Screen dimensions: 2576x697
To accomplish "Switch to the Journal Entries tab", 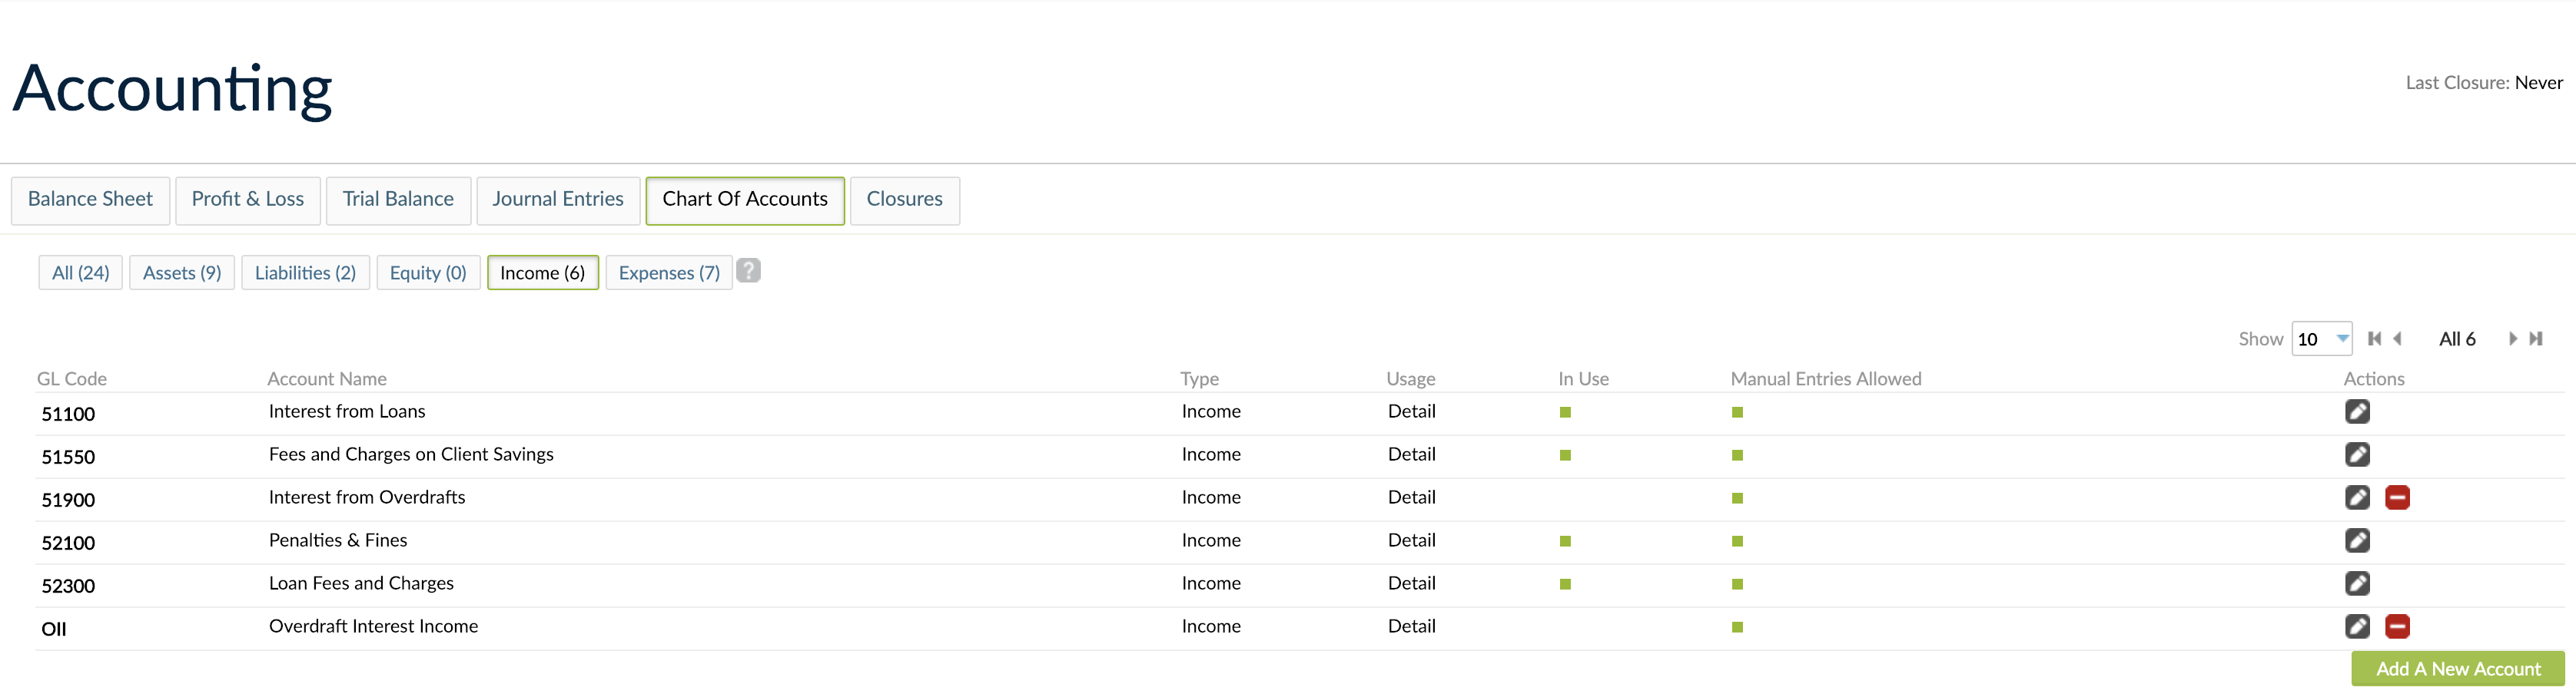I will (x=558, y=200).
